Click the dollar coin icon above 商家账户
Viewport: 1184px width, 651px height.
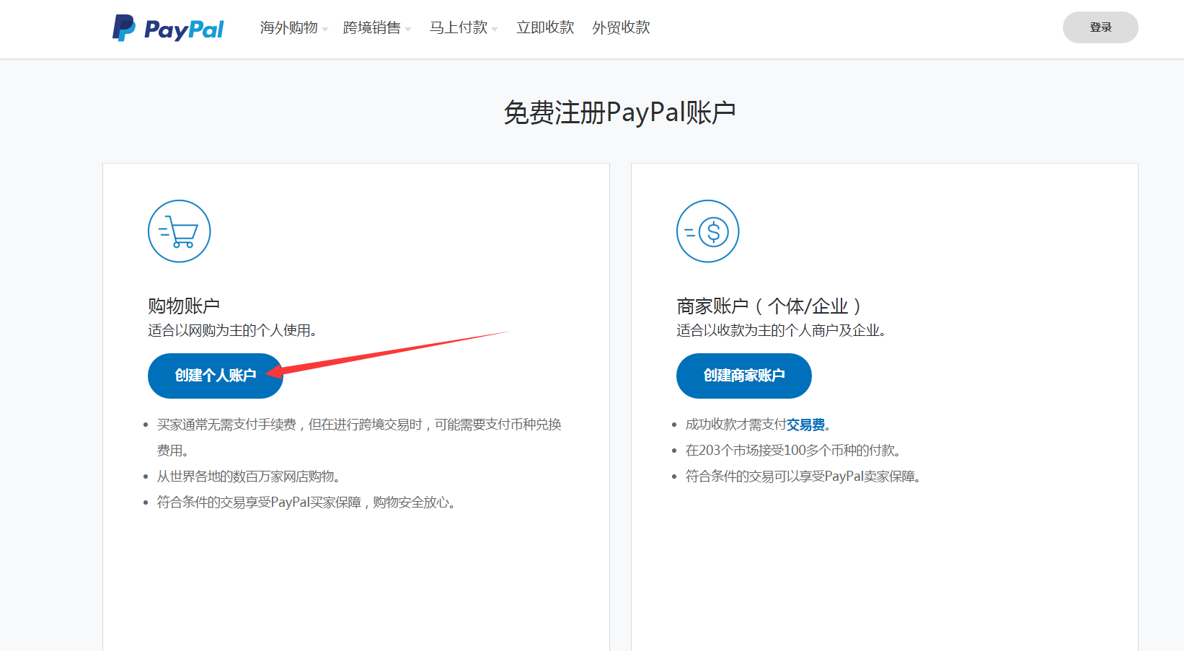click(707, 231)
